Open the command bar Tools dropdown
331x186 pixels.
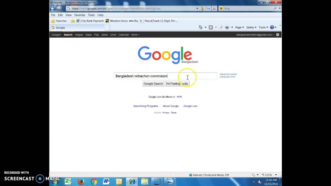point(264,27)
